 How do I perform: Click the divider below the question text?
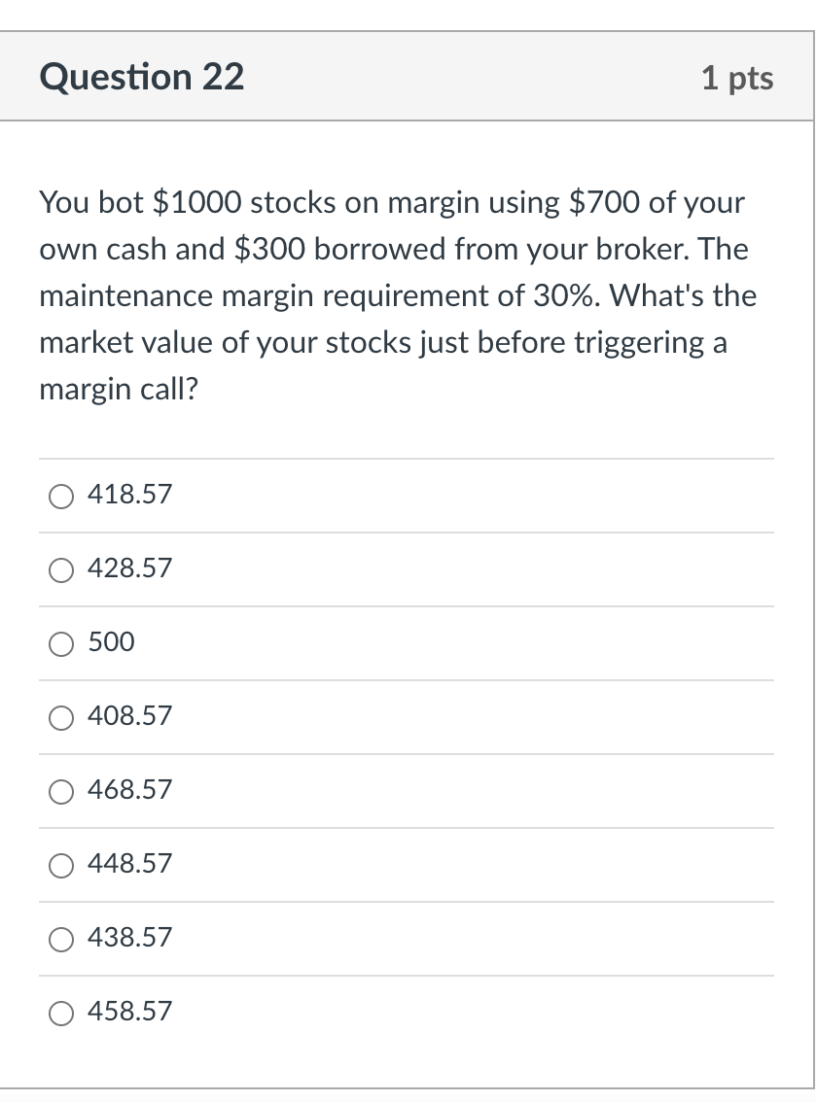point(407,459)
